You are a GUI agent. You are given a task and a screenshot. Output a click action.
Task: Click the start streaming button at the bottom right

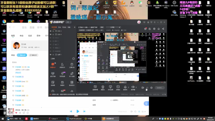[x=160, y=88]
